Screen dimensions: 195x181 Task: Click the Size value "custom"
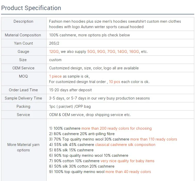click(55, 60)
